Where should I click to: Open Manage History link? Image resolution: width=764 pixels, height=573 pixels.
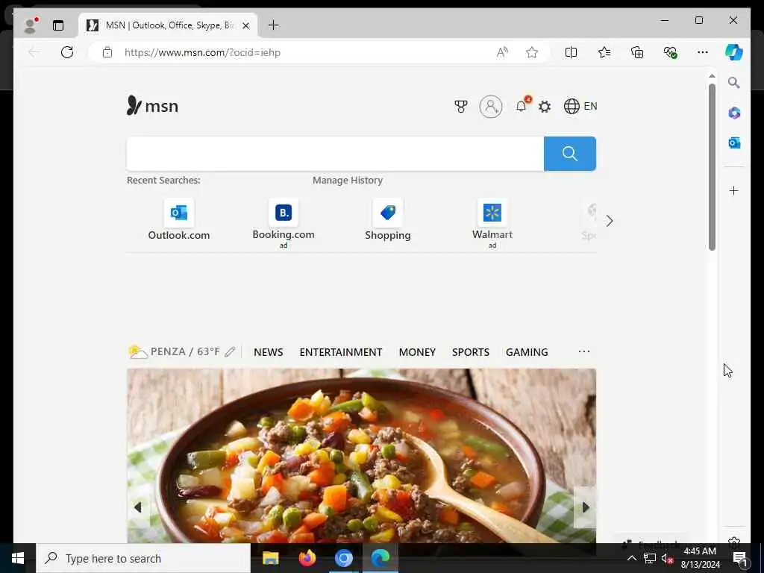click(x=348, y=181)
